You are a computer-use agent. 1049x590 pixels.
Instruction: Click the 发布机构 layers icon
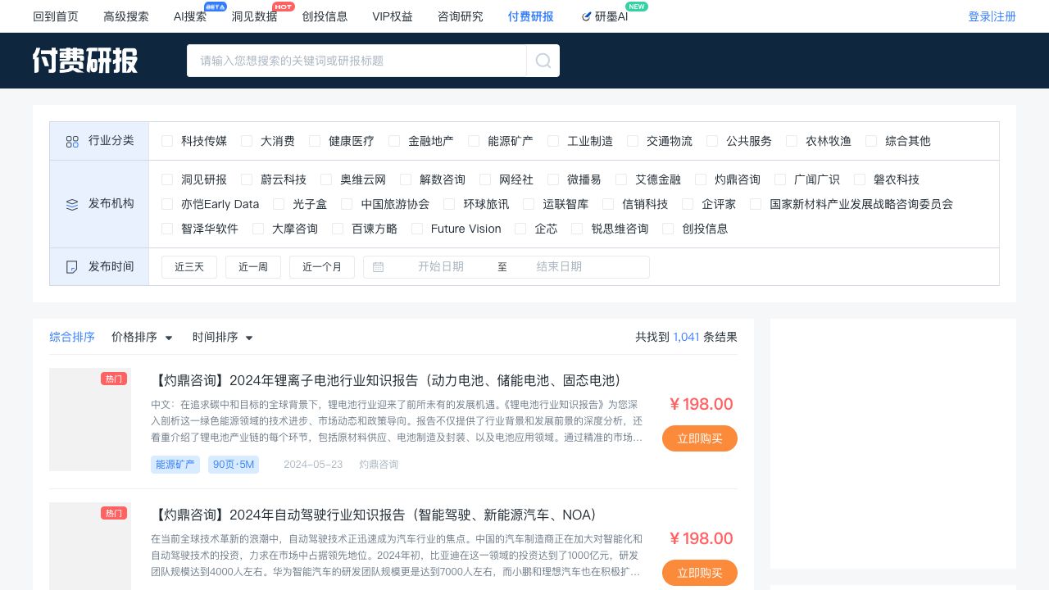72,205
